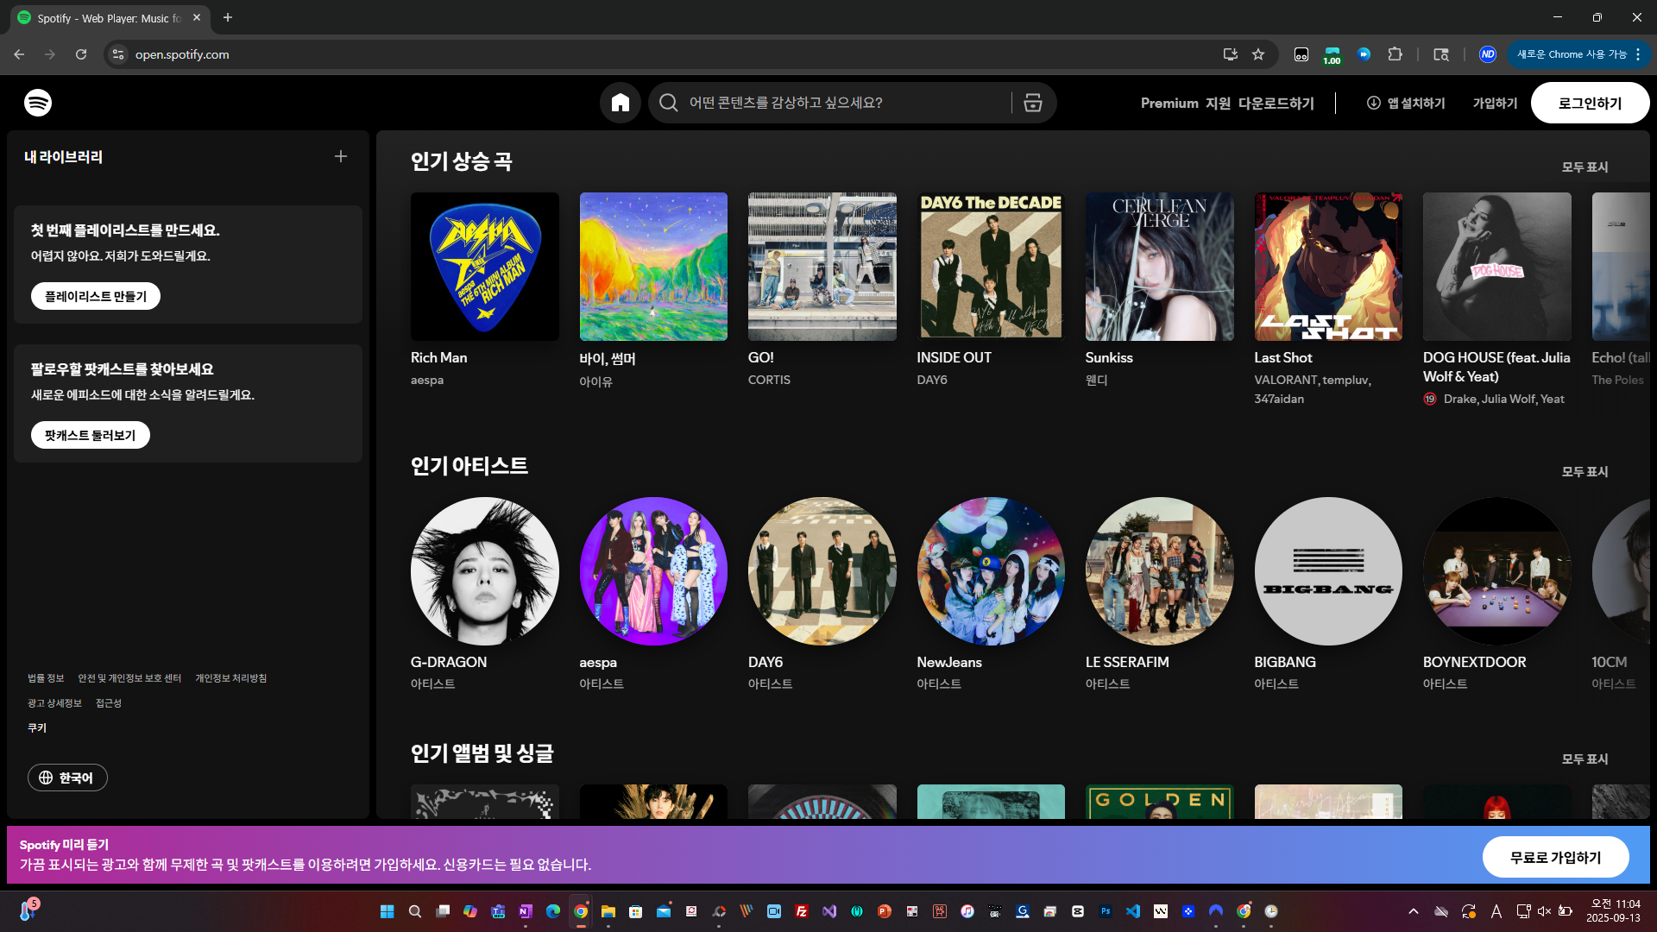The height and width of the screenshot is (932, 1657).
Task: Click the install app download icon
Action: tap(1373, 103)
